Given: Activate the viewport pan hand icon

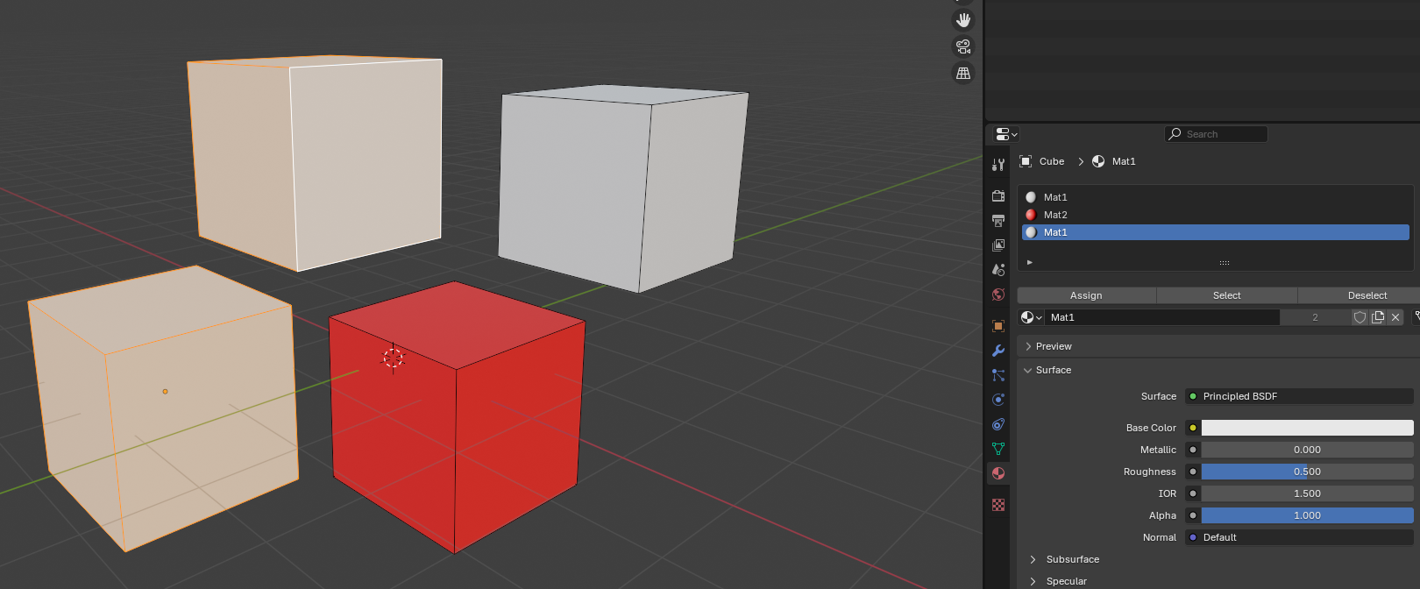Looking at the screenshot, I should pyautogui.click(x=963, y=20).
